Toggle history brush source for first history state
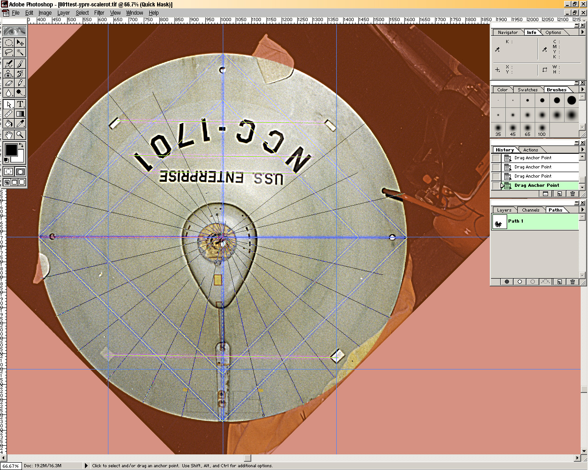The image size is (588, 470). (496, 158)
